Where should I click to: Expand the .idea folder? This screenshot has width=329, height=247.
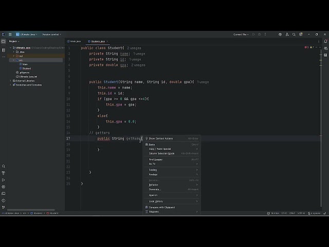coord(14,52)
